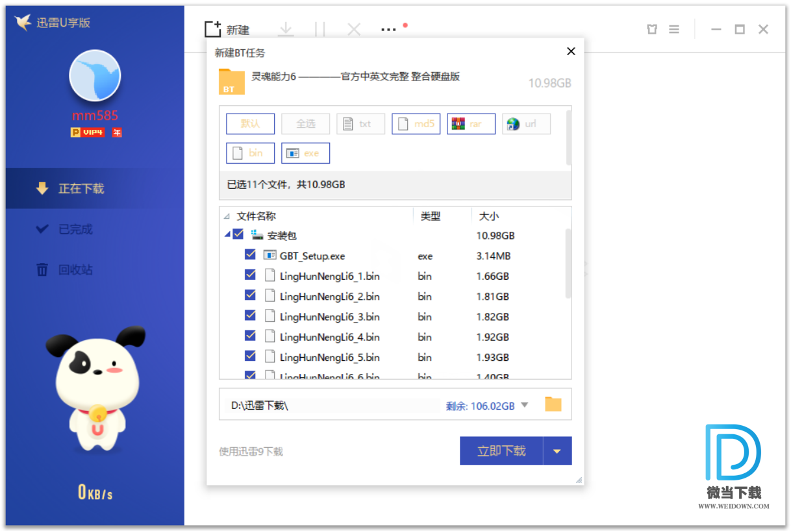This screenshot has height=531, width=791.
Task: Select the LingHunNengLi6_5.bin file name
Action: tap(330, 357)
